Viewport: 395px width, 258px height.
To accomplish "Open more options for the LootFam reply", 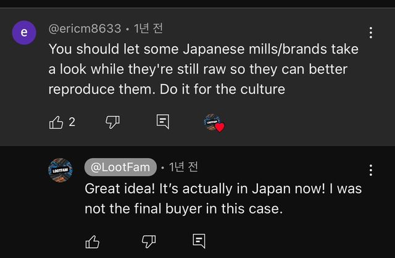I will pos(370,170).
